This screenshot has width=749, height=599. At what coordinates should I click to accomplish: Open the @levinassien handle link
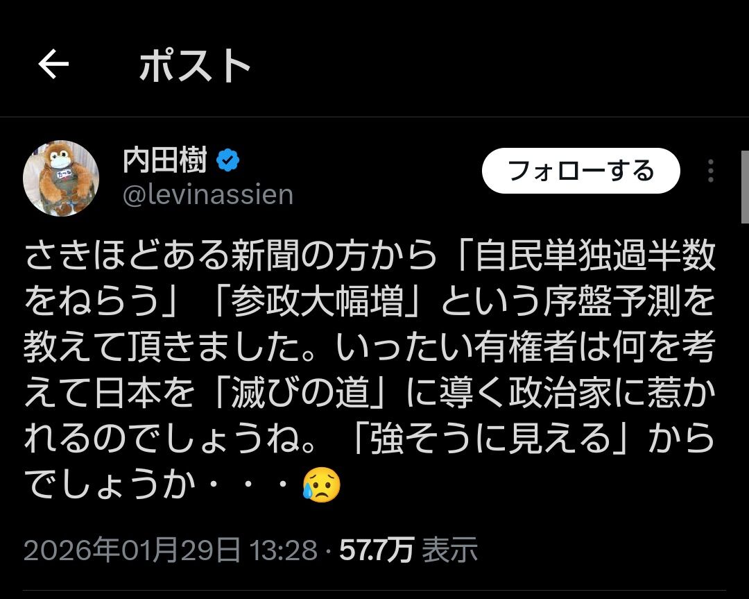coord(208,195)
